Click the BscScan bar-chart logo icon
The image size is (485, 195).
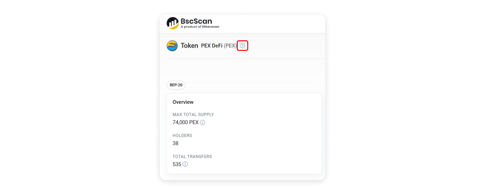[x=173, y=23]
